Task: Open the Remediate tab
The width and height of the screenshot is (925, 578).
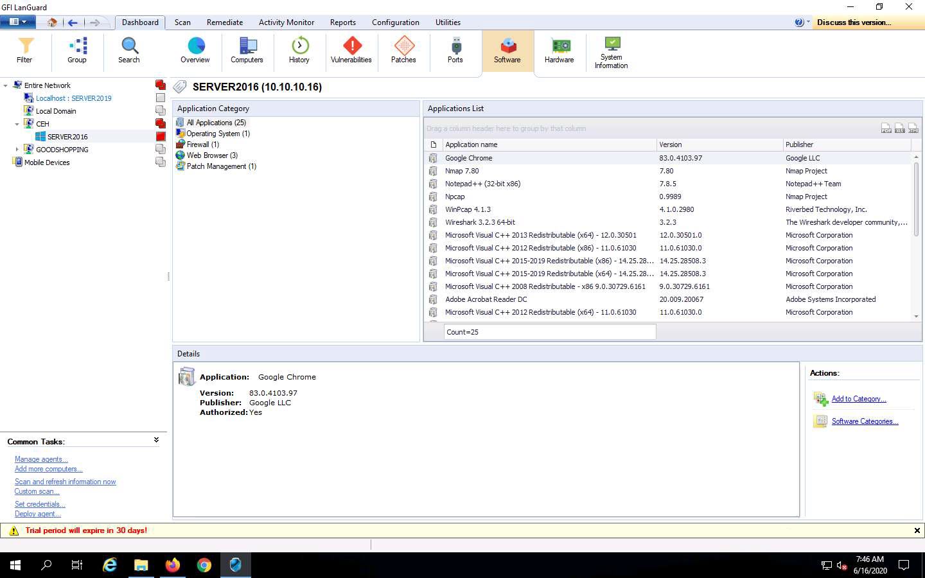Action: click(225, 22)
